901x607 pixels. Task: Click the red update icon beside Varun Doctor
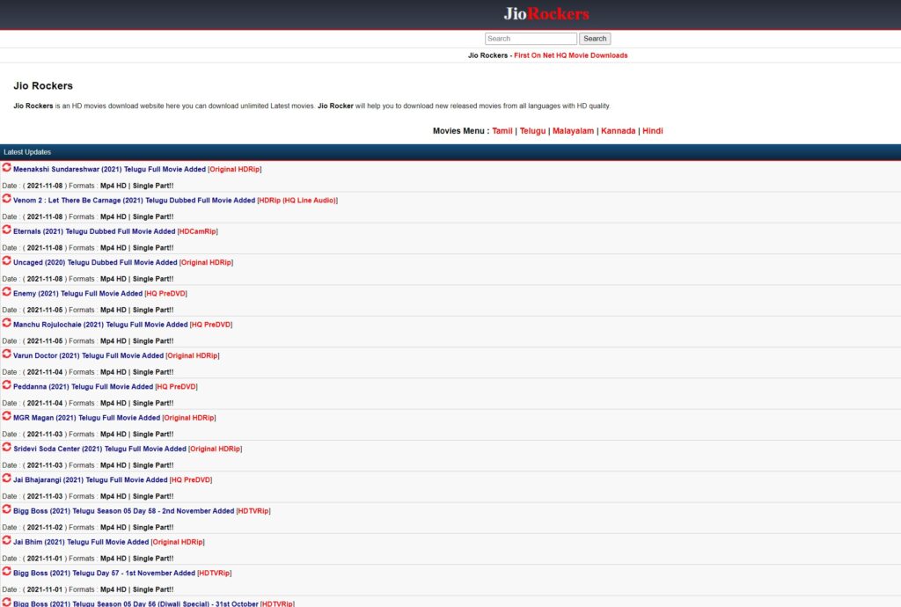(x=6, y=353)
